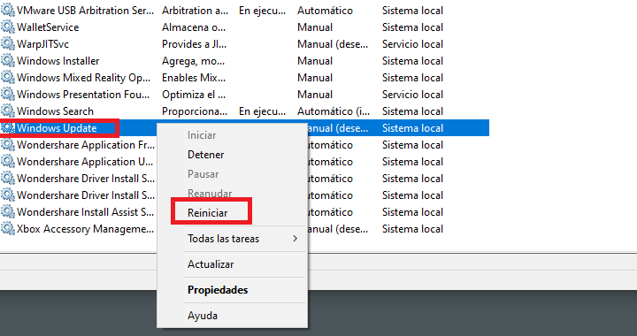
Task: Click the gear icon beside Windows Presentation Foundation
Action: tap(8, 94)
